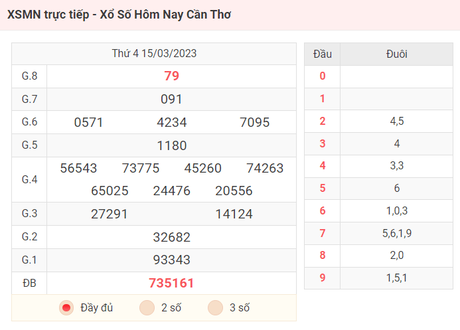Click the G.7 result 091
Viewport: 460px width, 330px height.
pyautogui.click(x=172, y=99)
